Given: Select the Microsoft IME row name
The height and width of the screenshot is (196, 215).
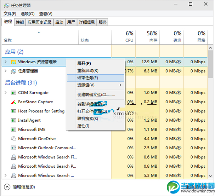Looking at the screenshot, I should 32,129.
